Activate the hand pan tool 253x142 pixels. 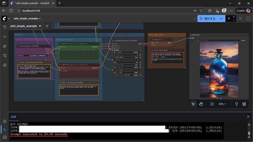tap(201, 104)
